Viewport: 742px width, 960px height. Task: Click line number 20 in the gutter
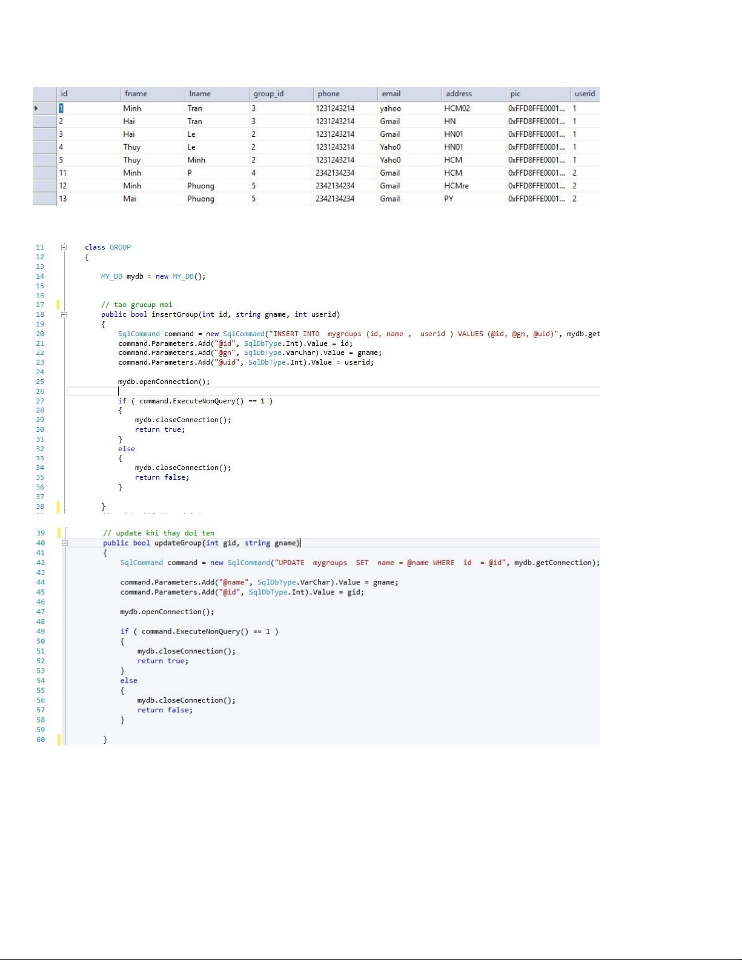click(x=40, y=334)
